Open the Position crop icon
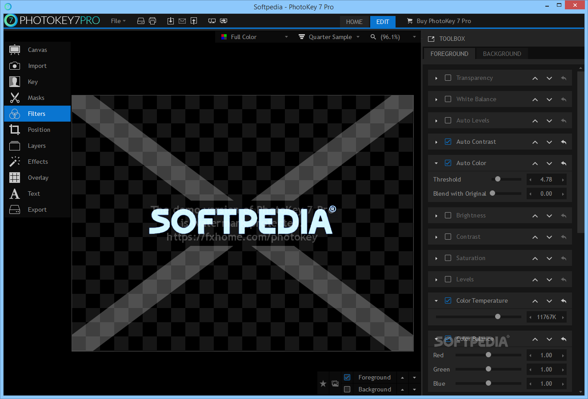 (x=15, y=130)
